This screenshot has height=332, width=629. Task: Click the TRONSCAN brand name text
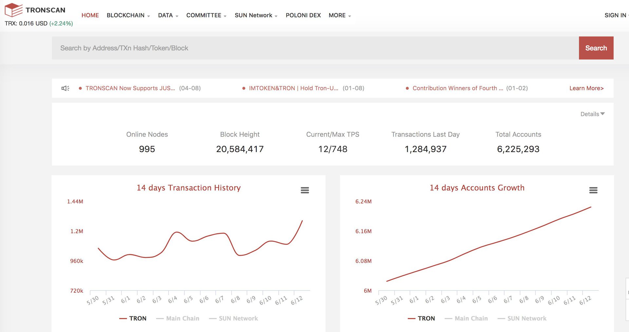pyautogui.click(x=46, y=10)
